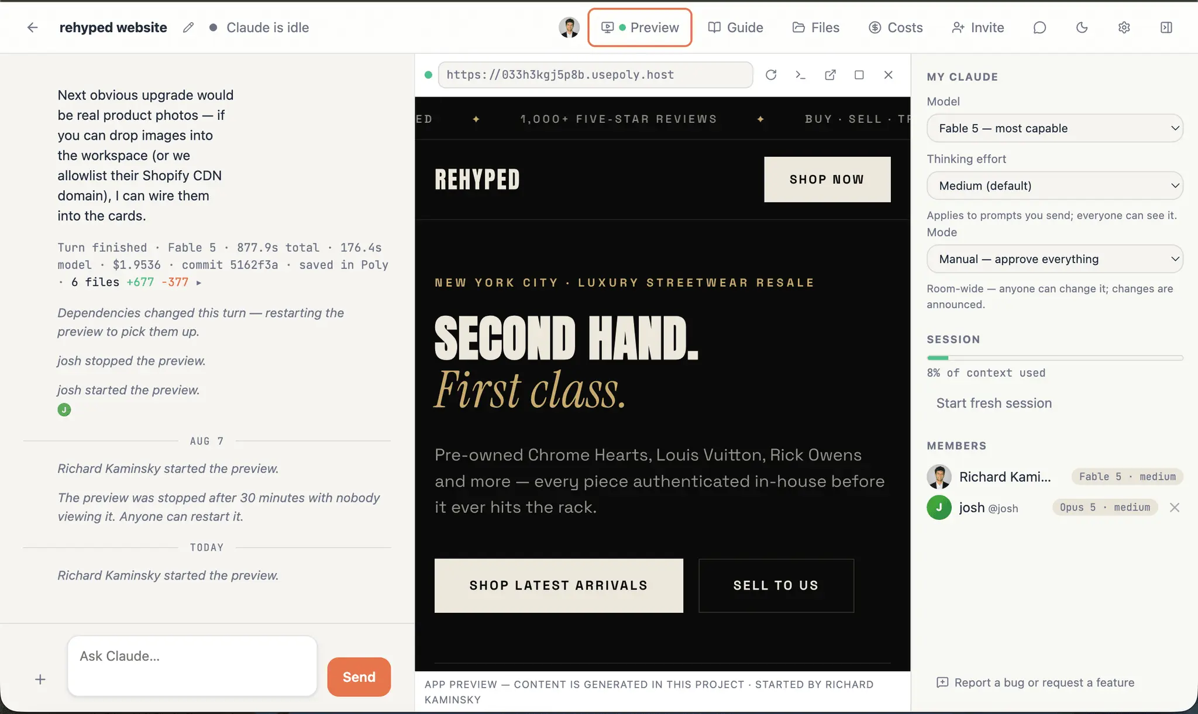Image resolution: width=1198 pixels, height=714 pixels.
Task: Click SHOP LATEST ARRIVALS button
Action: point(559,585)
